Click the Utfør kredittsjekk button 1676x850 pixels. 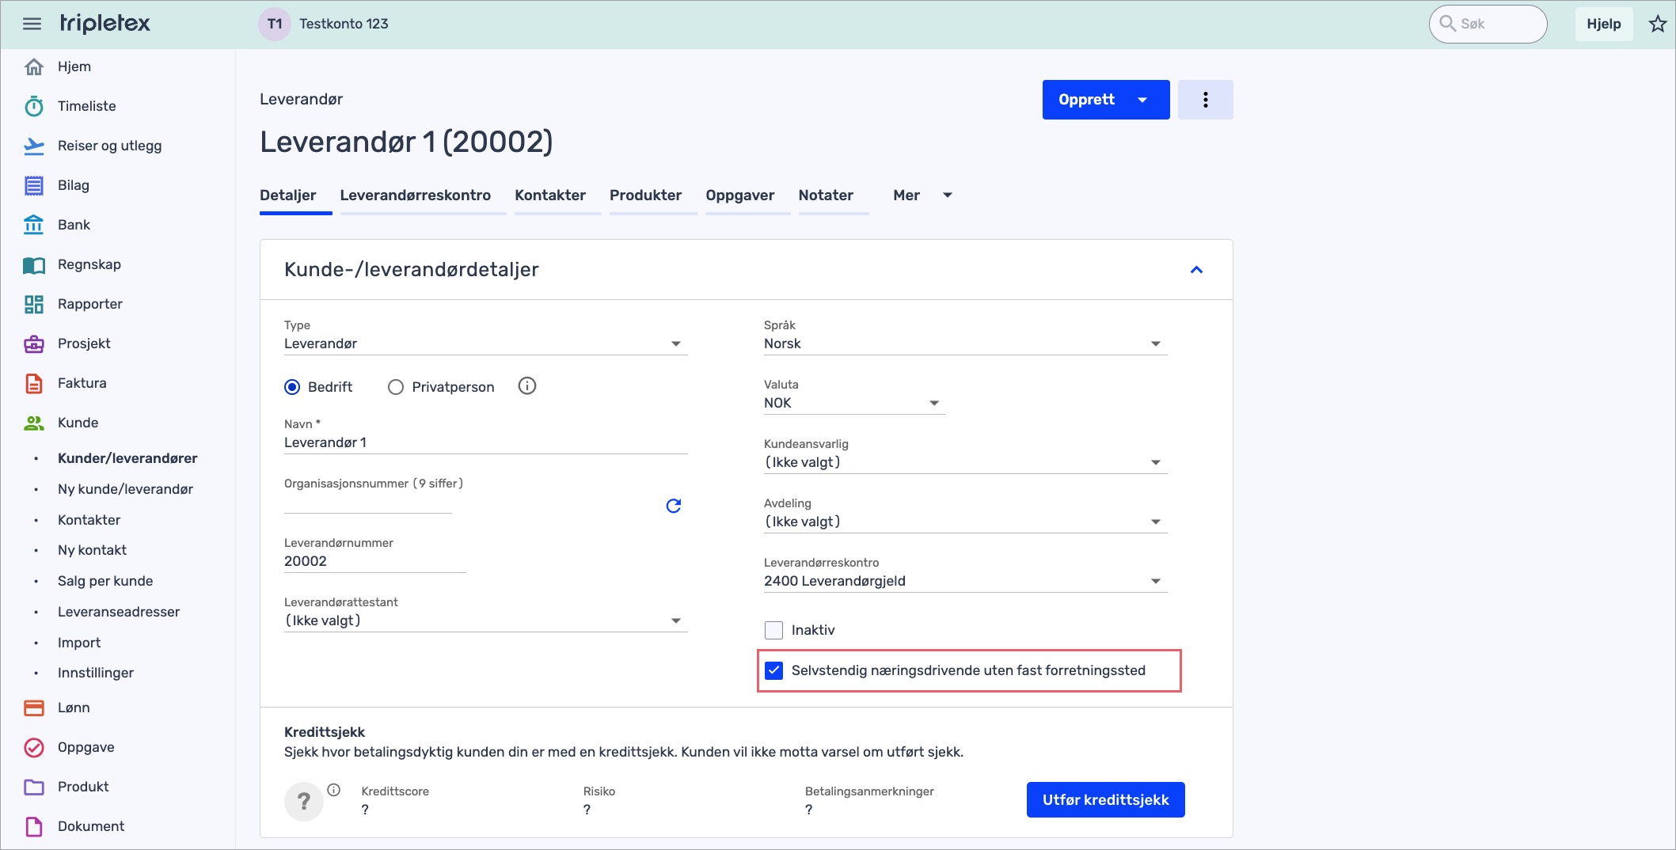pos(1105,799)
